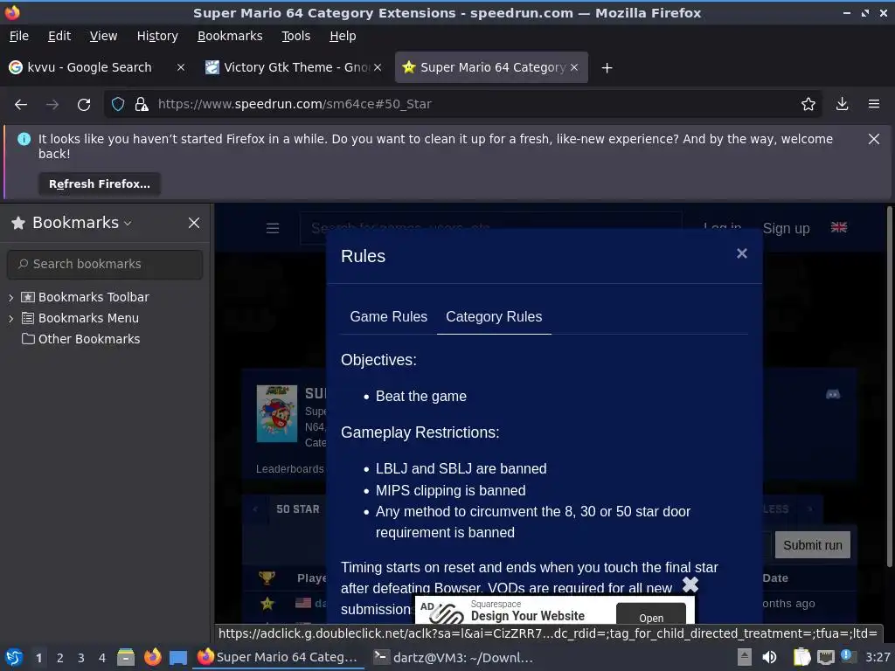This screenshot has width=895, height=671.
Task: Click the Super Mario 64 cover thumbnail
Action: click(x=277, y=413)
